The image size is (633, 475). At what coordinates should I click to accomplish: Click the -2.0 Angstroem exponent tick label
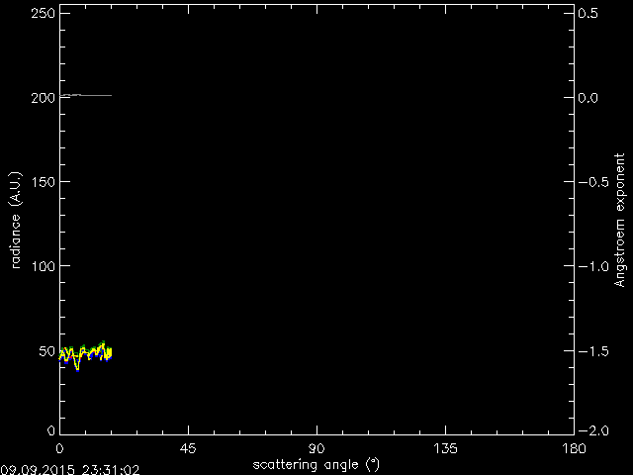pos(593,431)
